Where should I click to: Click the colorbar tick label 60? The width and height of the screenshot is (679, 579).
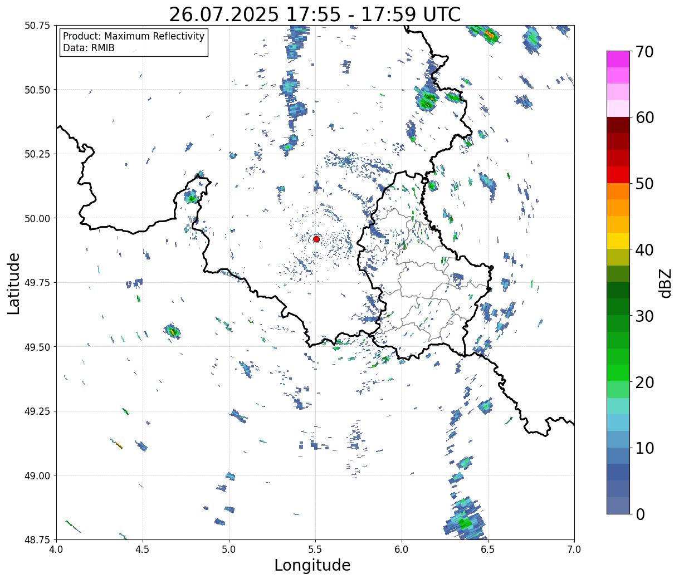click(x=644, y=117)
